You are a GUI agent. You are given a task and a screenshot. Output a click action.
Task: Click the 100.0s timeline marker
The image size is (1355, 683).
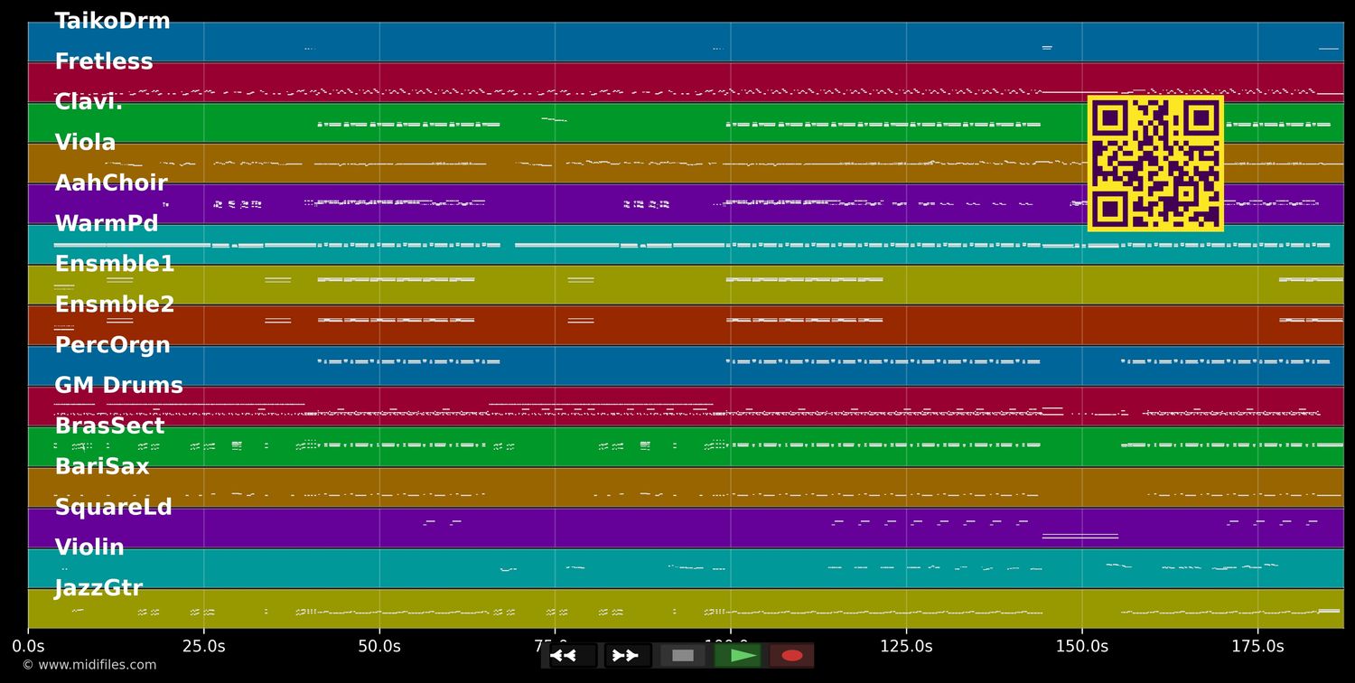pyautogui.click(x=732, y=646)
